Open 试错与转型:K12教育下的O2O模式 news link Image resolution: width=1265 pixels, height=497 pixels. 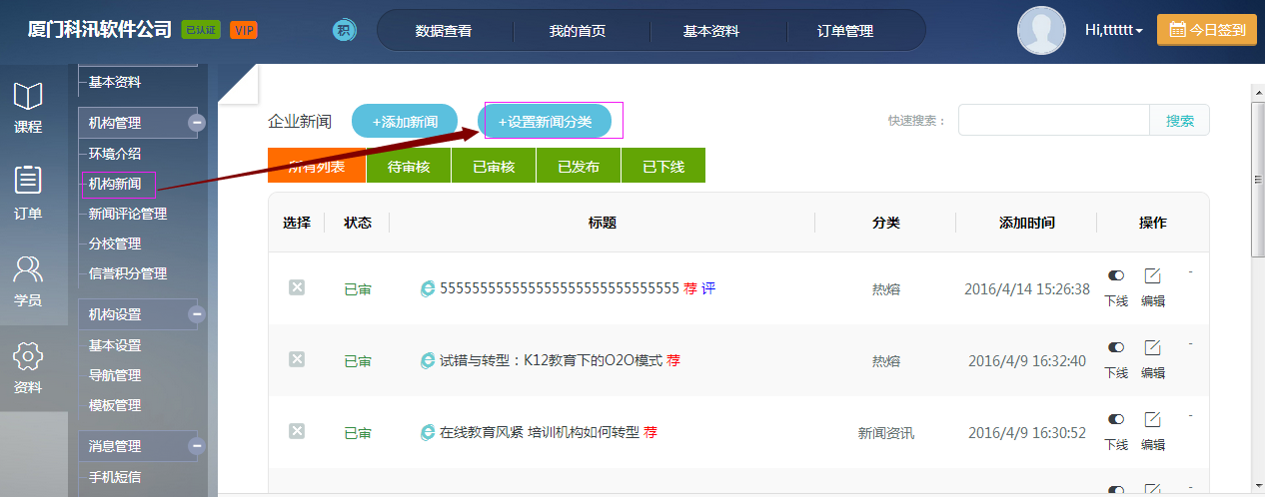click(552, 360)
